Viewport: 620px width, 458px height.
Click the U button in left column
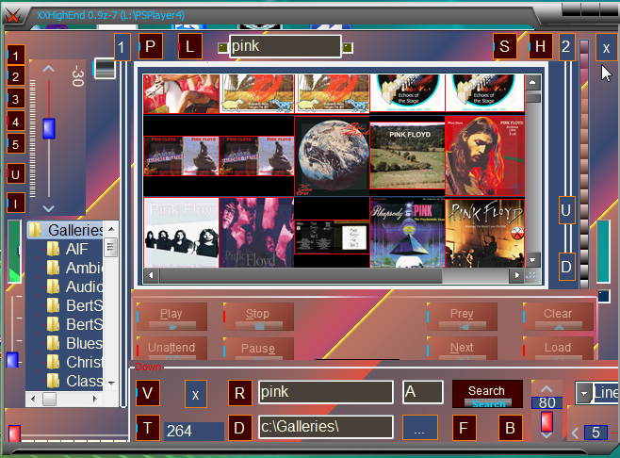16,174
